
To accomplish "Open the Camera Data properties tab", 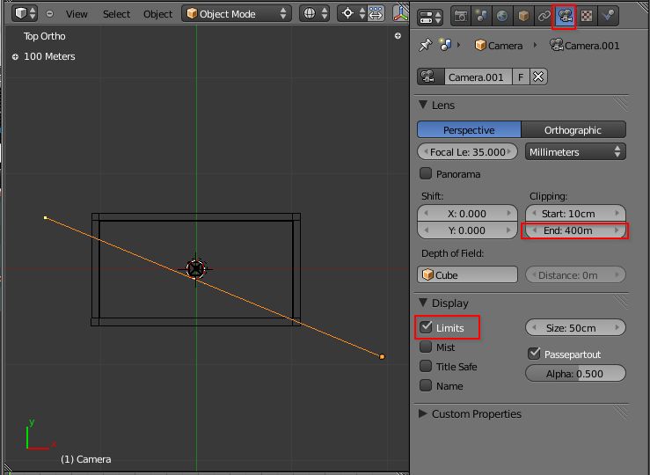I will coord(564,16).
